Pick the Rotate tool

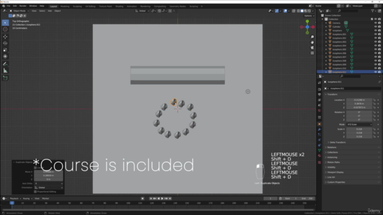pyautogui.click(x=5, y=43)
